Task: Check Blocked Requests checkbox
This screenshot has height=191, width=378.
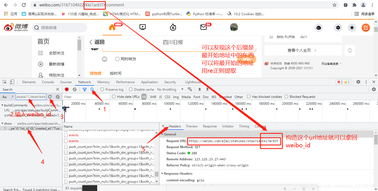Action: [286, 96]
